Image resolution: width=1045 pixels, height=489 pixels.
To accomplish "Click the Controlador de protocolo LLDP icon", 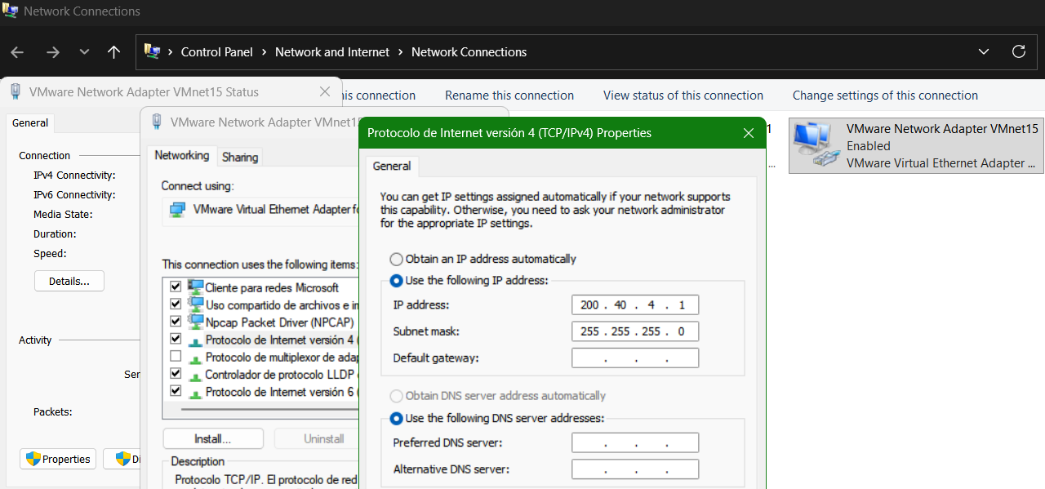I will (196, 375).
